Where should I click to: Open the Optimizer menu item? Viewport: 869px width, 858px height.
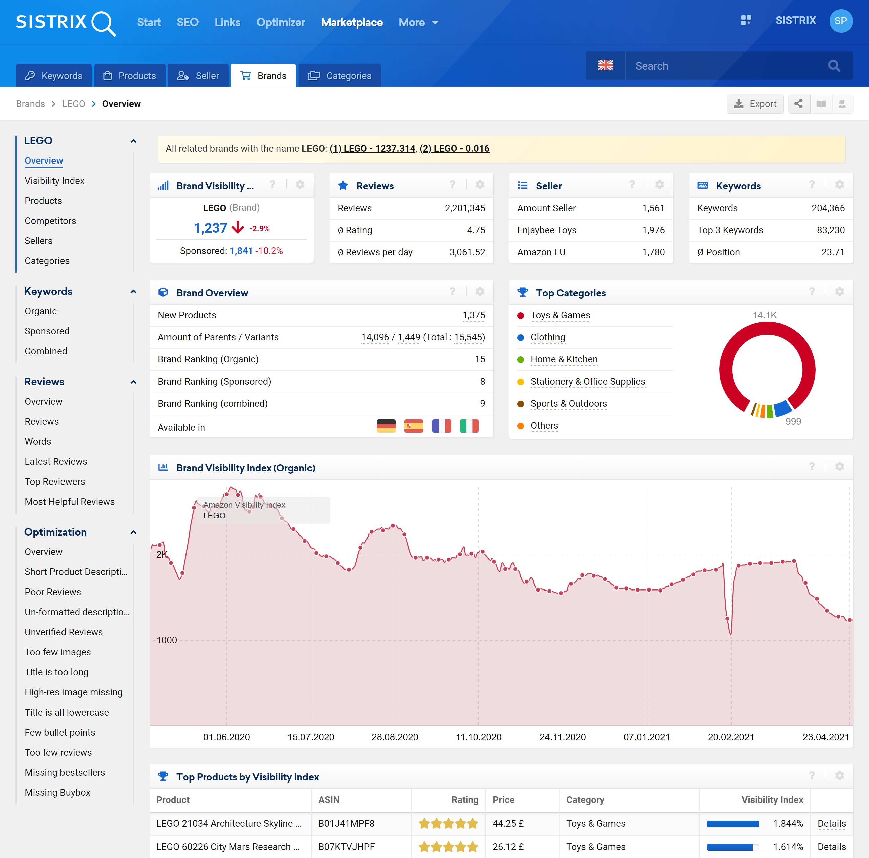[x=281, y=22]
